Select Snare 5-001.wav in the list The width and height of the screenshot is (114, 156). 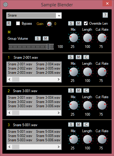pyautogui.click(x=20, y=132)
